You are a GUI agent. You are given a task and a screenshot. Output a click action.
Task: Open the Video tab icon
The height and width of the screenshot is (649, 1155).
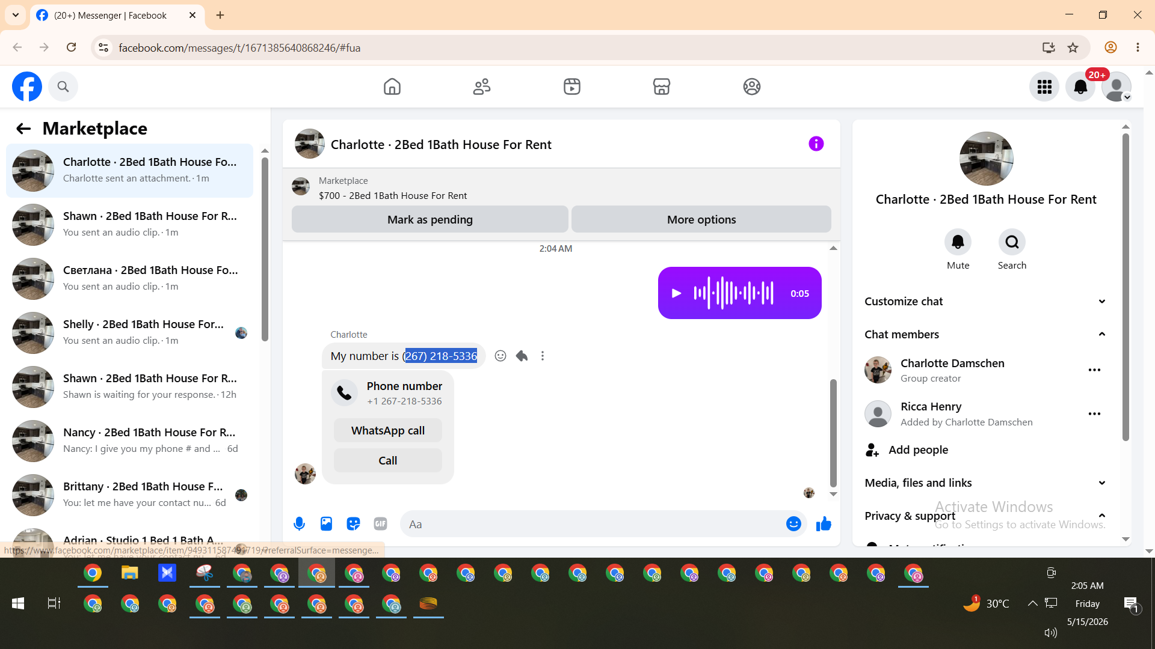click(x=572, y=87)
